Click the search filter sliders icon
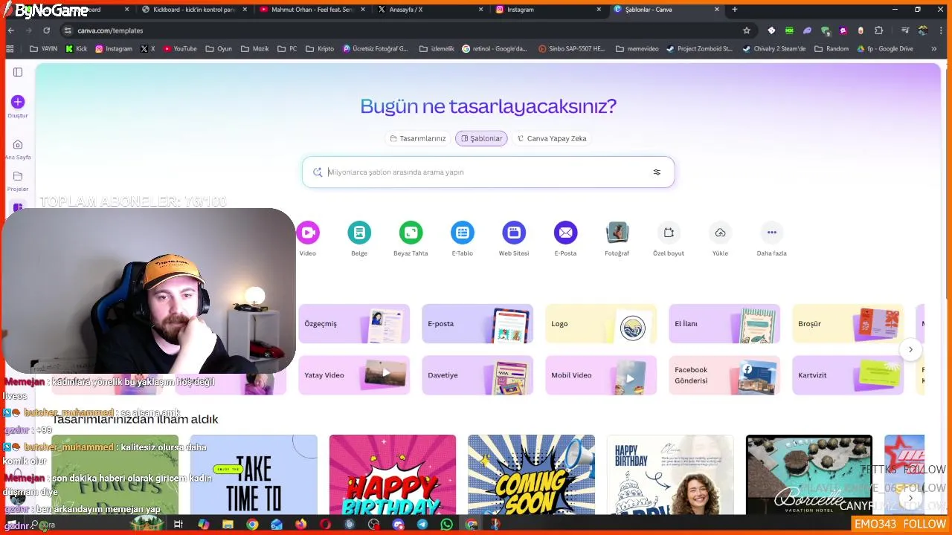This screenshot has height=535, width=952. (x=657, y=172)
